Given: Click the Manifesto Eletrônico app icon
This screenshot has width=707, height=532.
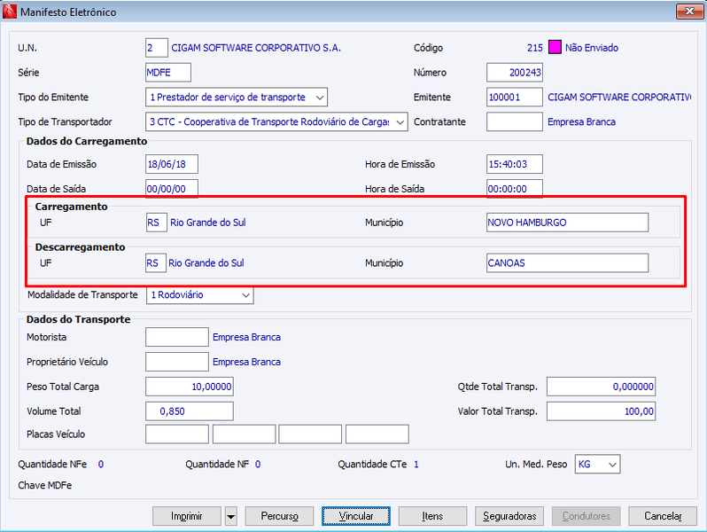Looking at the screenshot, I should click(x=10, y=12).
